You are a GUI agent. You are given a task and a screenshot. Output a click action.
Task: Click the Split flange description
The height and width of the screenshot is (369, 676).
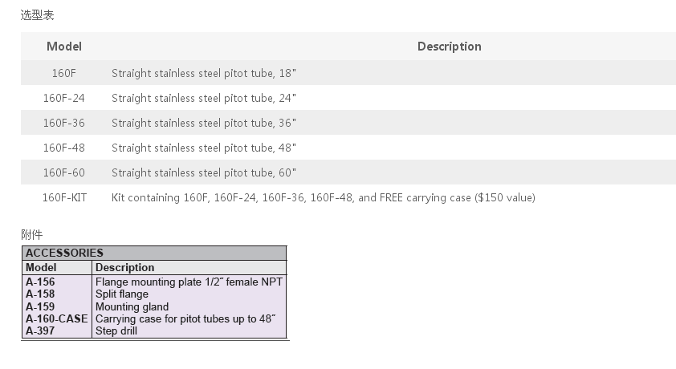click(122, 294)
